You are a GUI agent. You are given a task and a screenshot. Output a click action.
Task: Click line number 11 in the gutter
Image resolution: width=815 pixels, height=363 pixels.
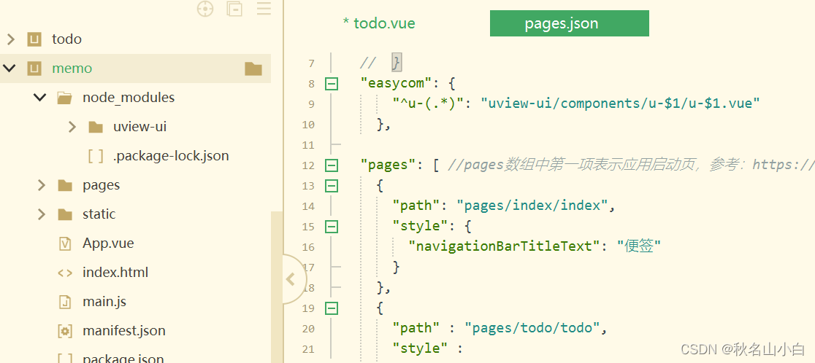click(x=309, y=145)
